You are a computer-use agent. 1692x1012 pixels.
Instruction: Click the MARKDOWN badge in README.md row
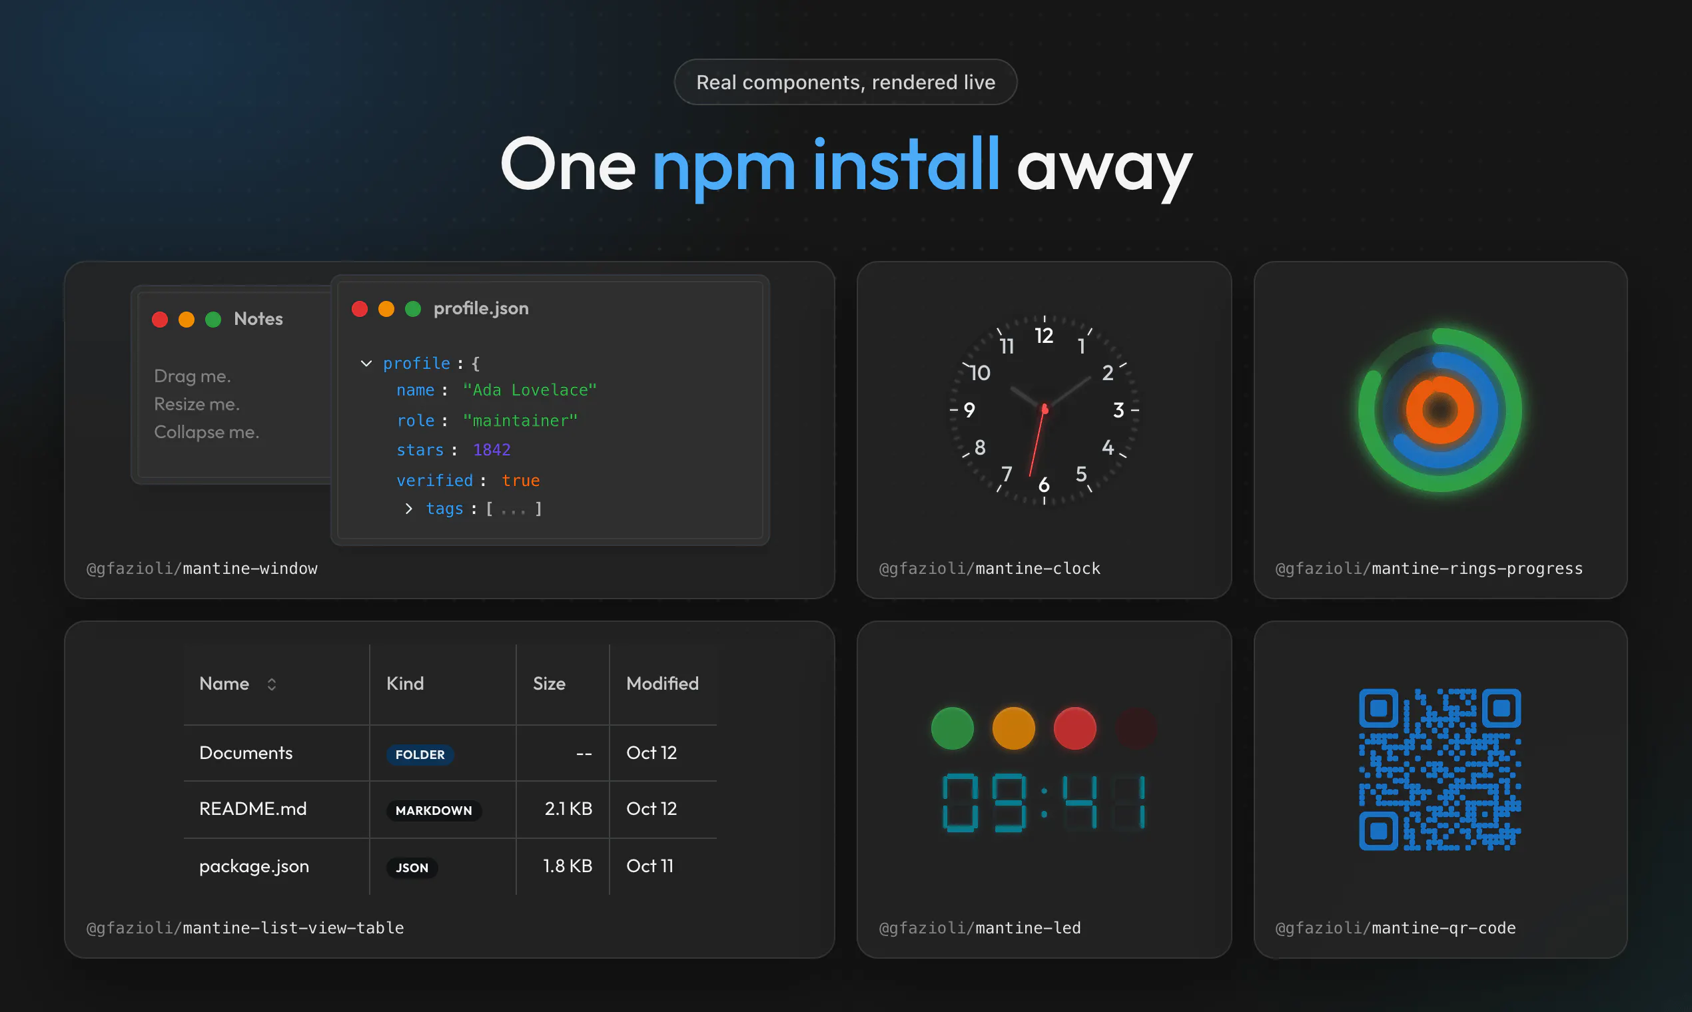click(x=434, y=810)
